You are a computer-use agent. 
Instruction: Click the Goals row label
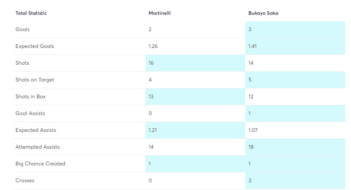click(x=22, y=29)
